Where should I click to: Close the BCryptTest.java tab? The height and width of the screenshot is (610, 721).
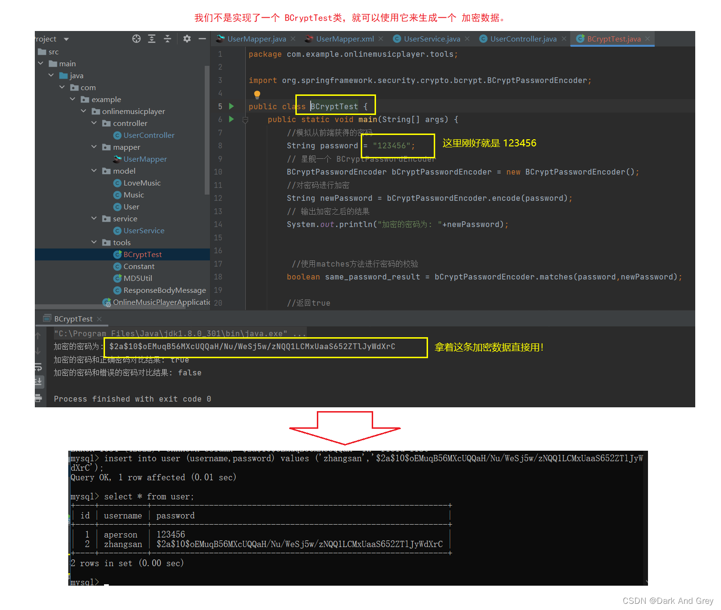[648, 39]
